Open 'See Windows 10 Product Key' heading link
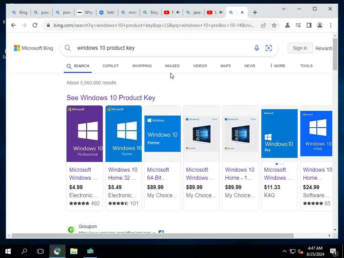The height and width of the screenshot is (258, 344). [111, 98]
